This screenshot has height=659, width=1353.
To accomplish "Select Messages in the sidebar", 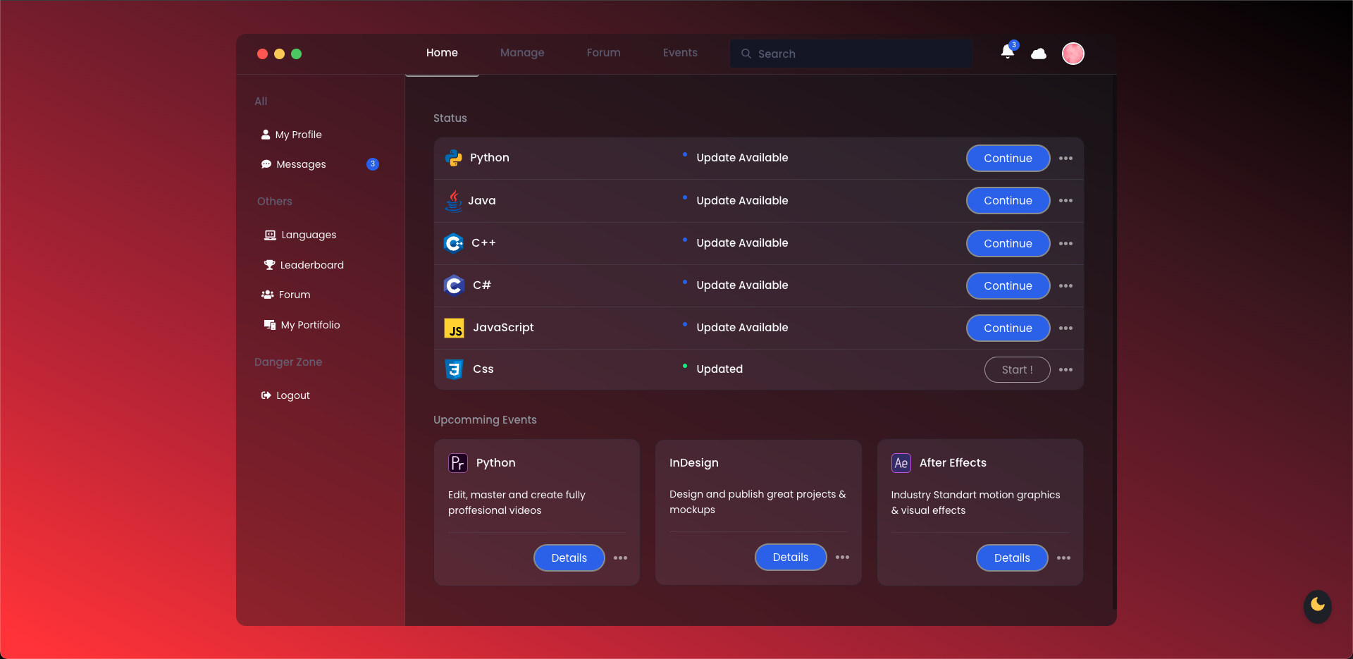I will tap(301, 164).
